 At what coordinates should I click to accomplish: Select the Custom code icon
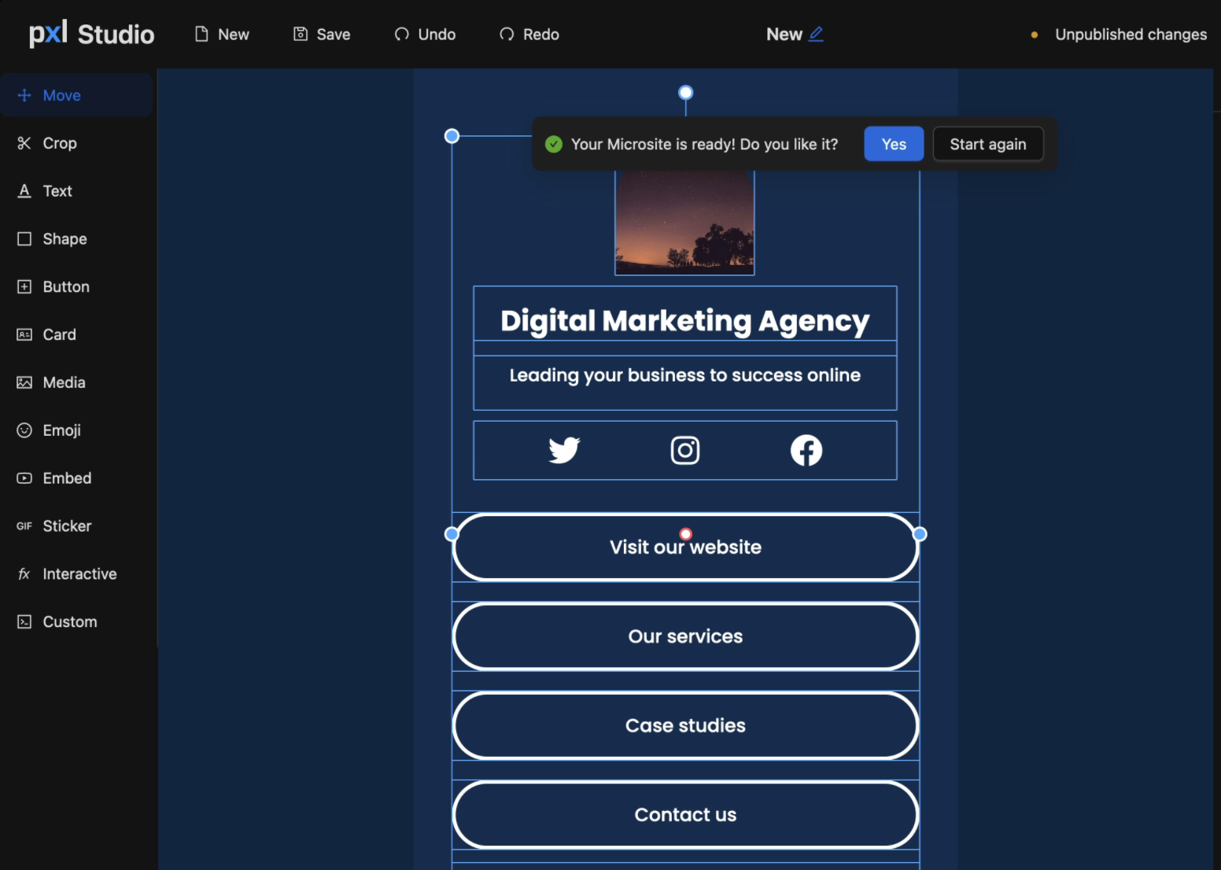click(24, 622)
